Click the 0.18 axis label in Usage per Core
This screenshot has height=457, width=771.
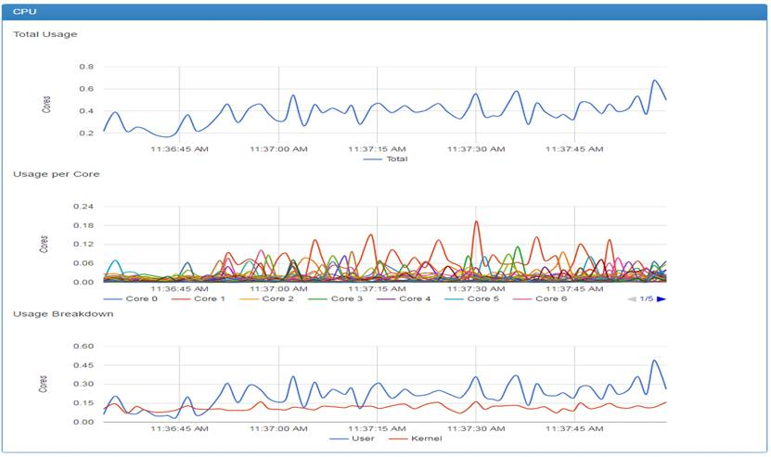(x=84, y=225)
